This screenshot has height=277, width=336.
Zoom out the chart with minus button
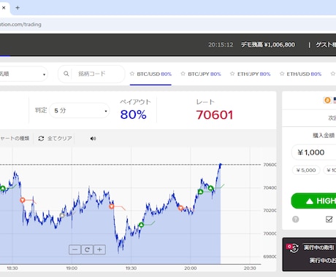(75, 249)
